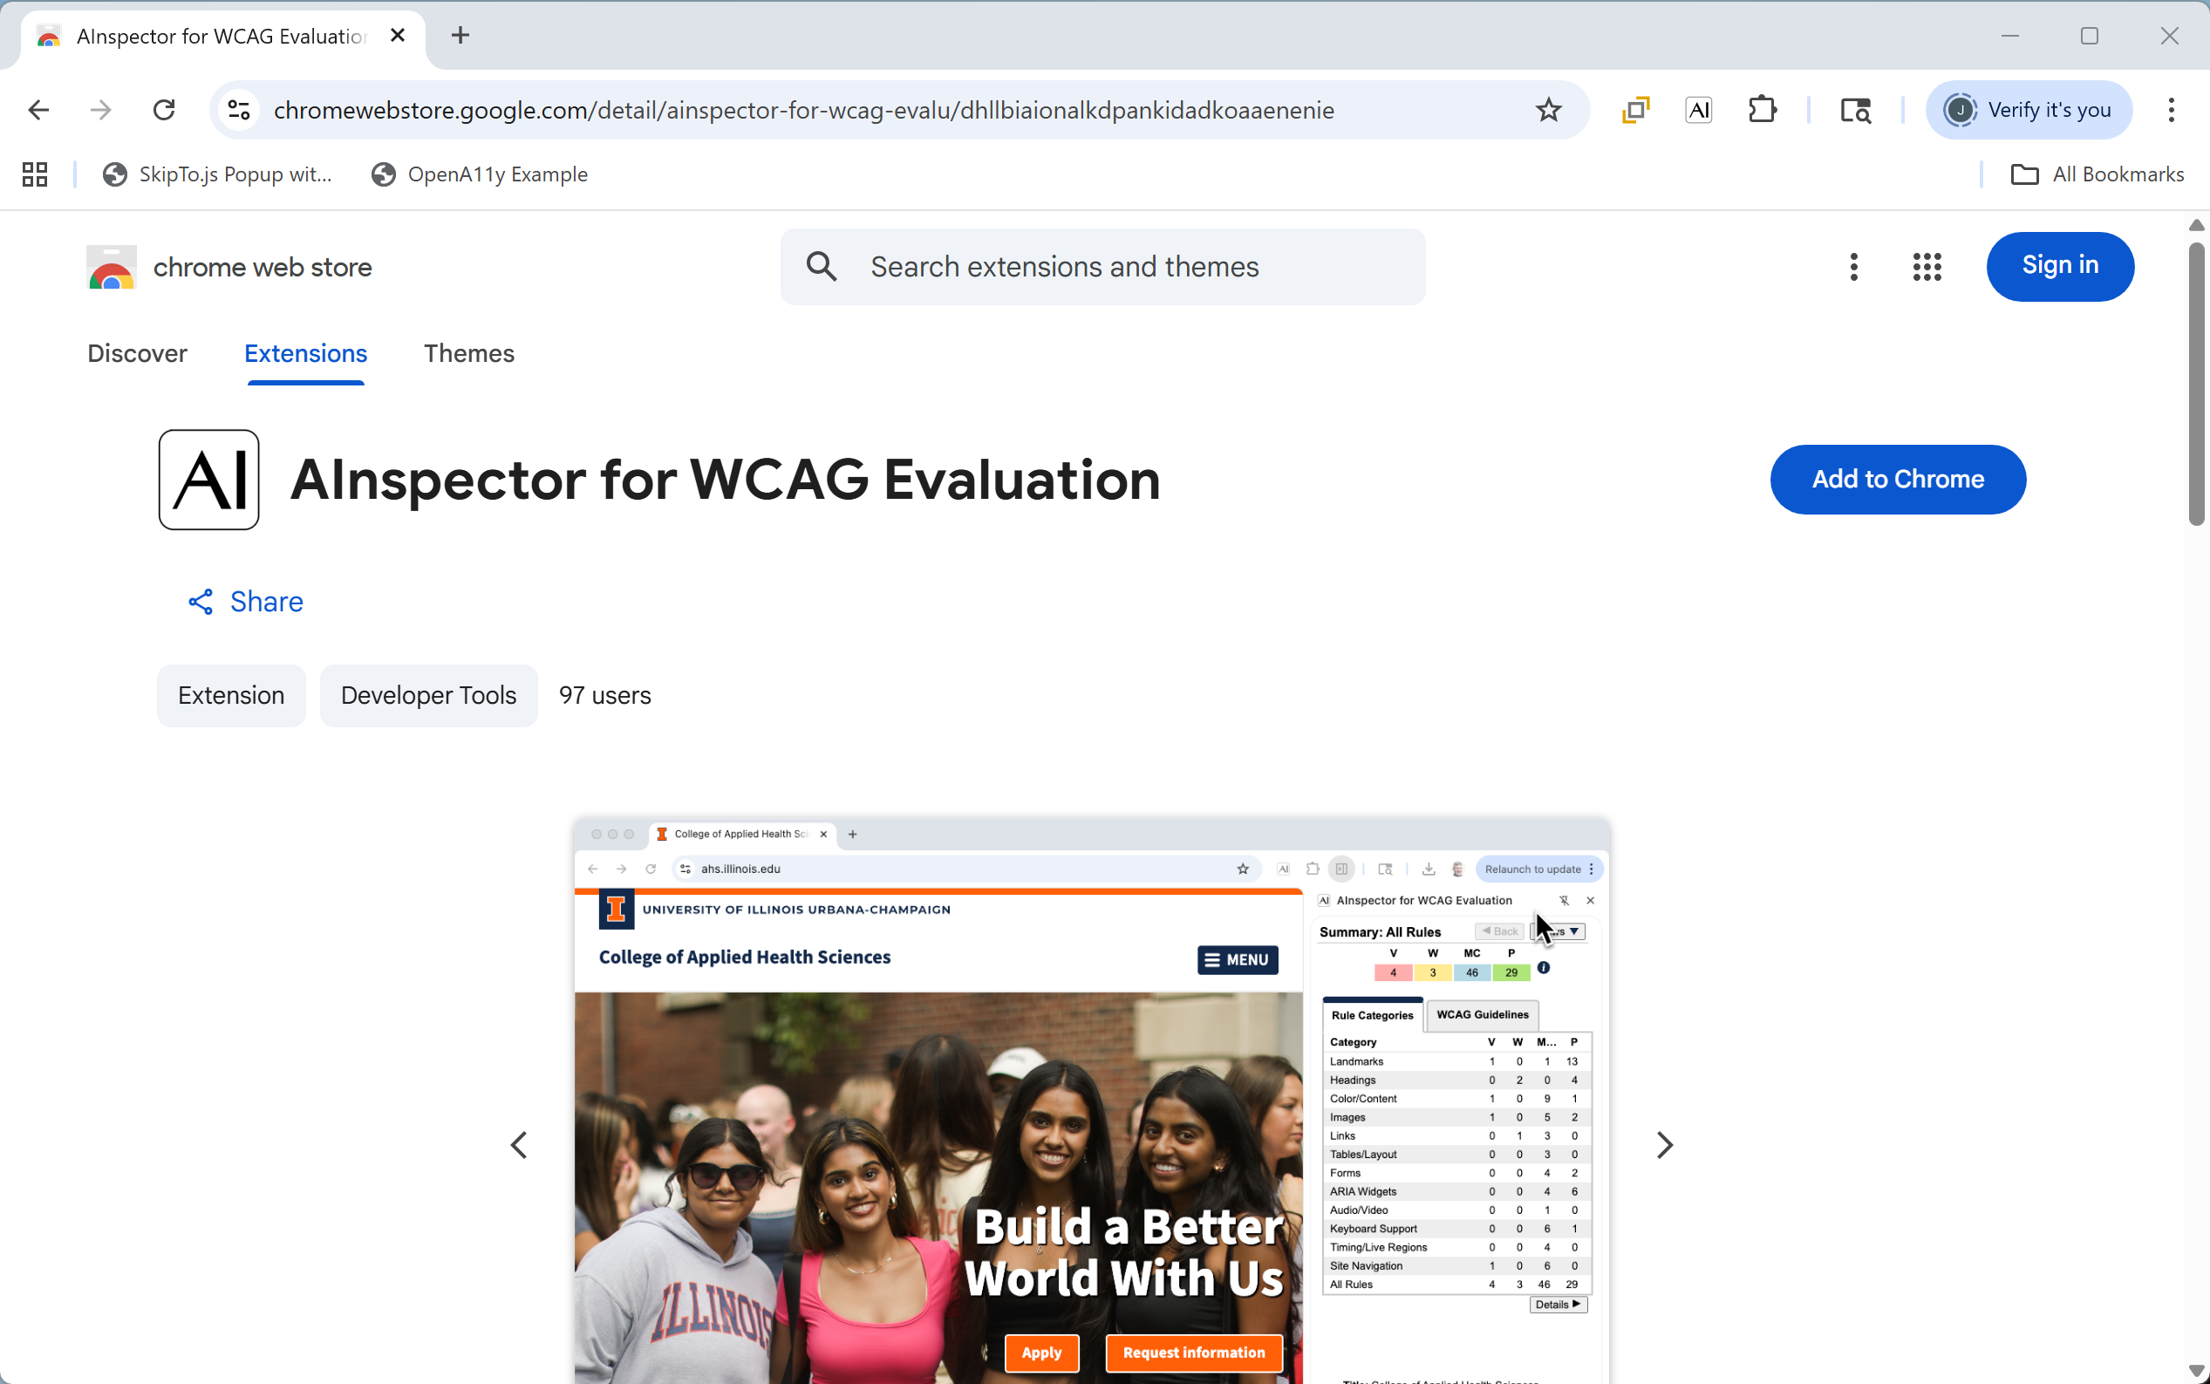Click the AInspector extension toolbar icon
Image resolution: width=2210 pixels, height=1384 pixels.
pos(1698,110)
